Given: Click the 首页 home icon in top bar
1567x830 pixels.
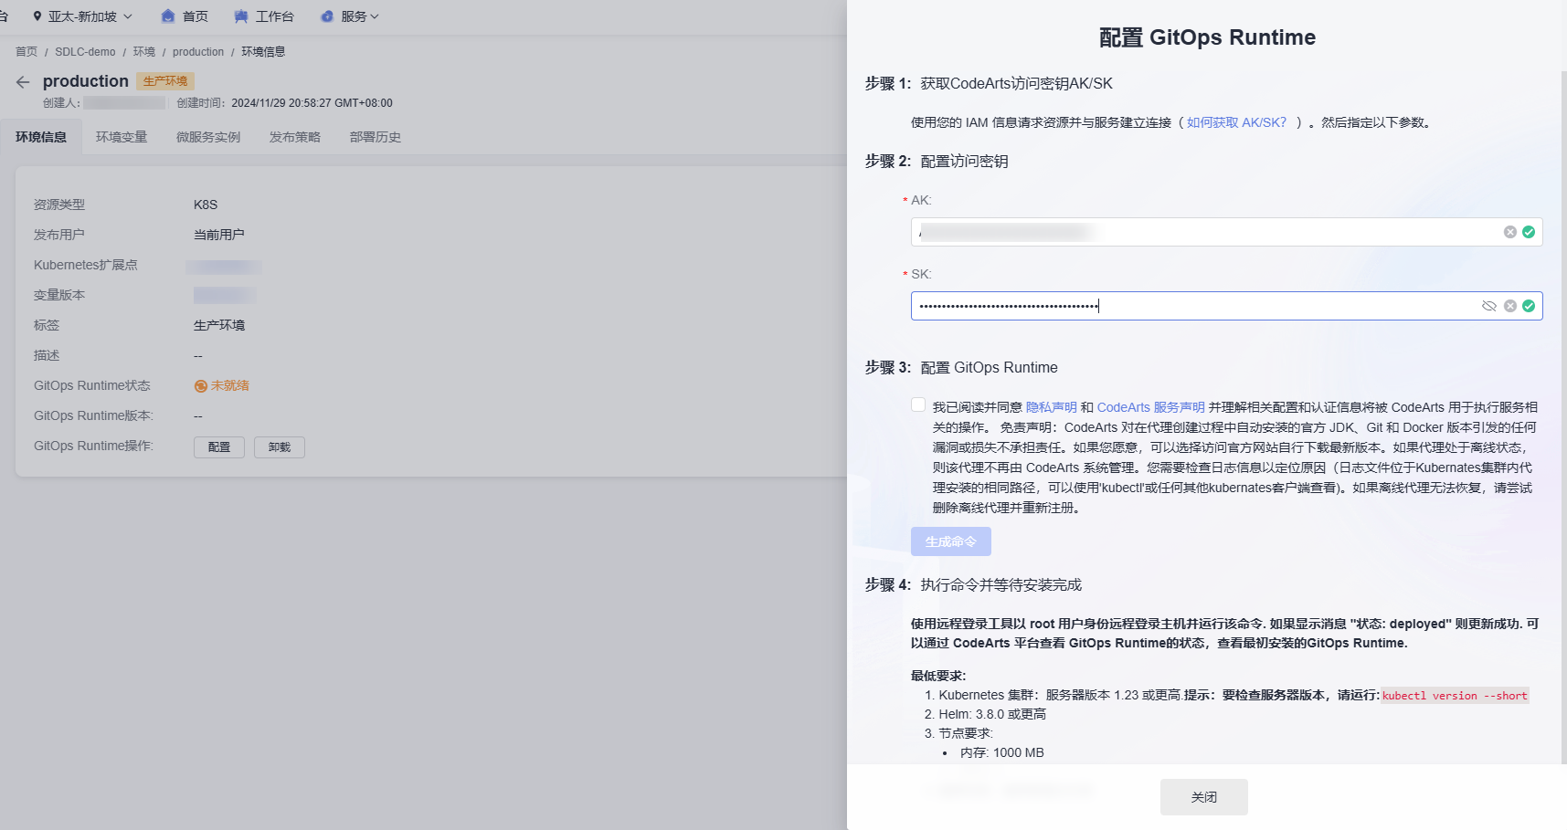Looking at the screenshot, I should tap(167, 16).
